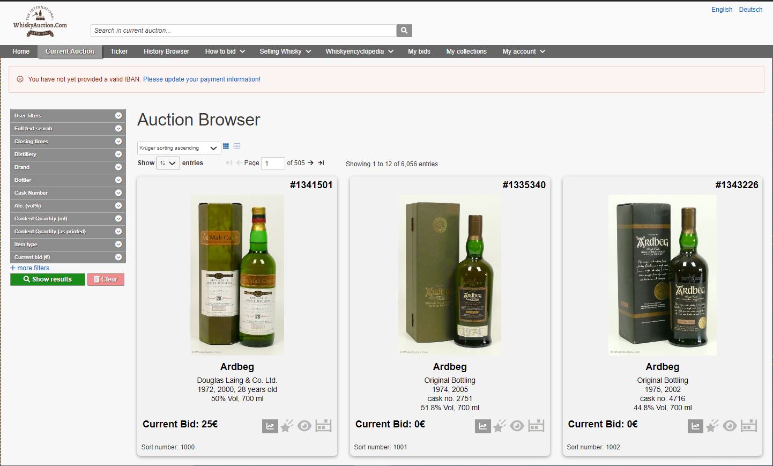Open the entries-per-page dropdown
Image resolution: width=773 pixels, height=466 pixels.
[x=168, y=163]
